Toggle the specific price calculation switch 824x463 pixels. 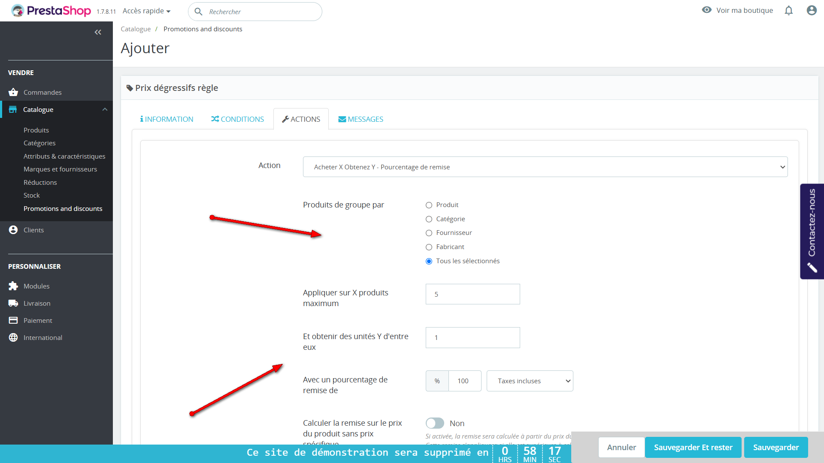(435, 423)
